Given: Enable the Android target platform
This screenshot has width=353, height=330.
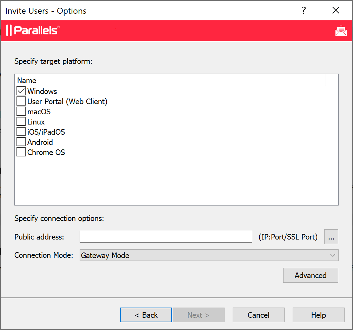Looking at the screenshot, I should pyautogui.click(x=21, y=142).
